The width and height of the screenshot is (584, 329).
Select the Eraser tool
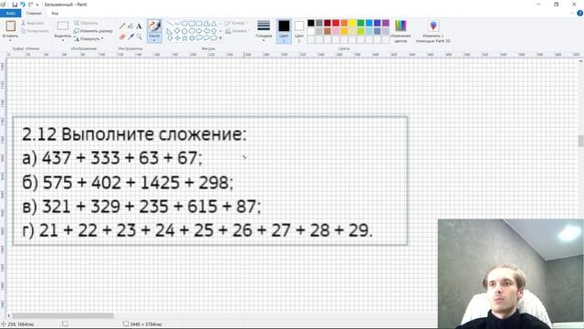122,37
